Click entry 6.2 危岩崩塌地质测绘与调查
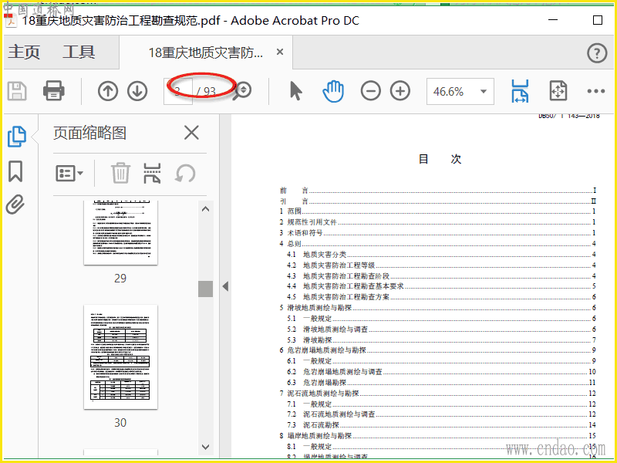This screenshot has width=617, height=463. pyautogui.click(x=441, y=372)
